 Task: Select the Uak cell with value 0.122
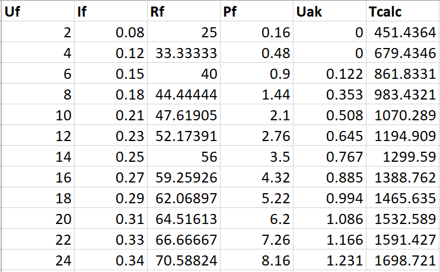[x=329, y=74]
